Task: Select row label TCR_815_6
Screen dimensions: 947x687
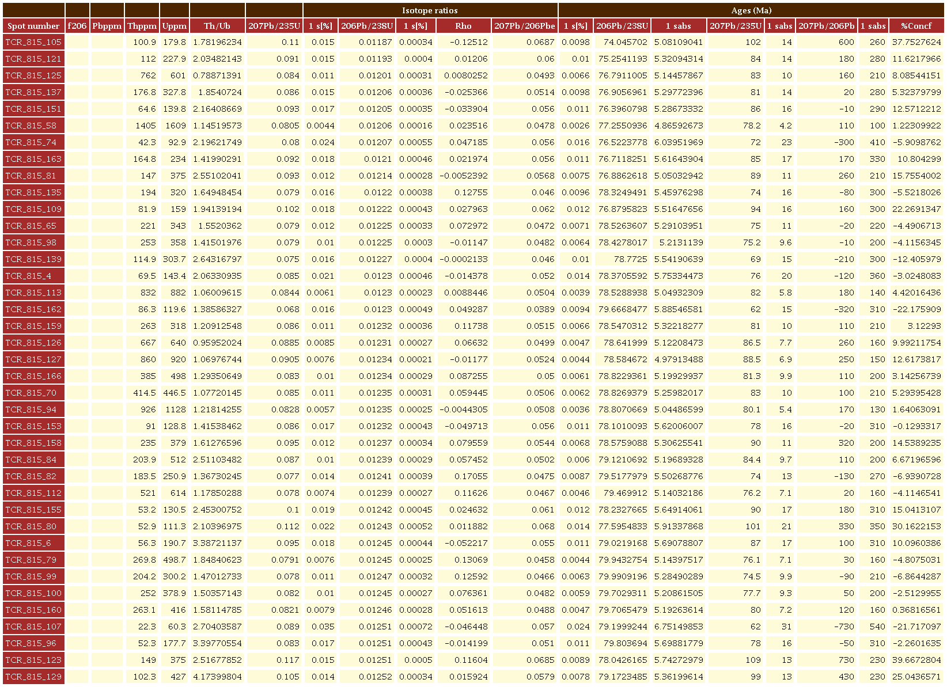Action: pos(33,543)
